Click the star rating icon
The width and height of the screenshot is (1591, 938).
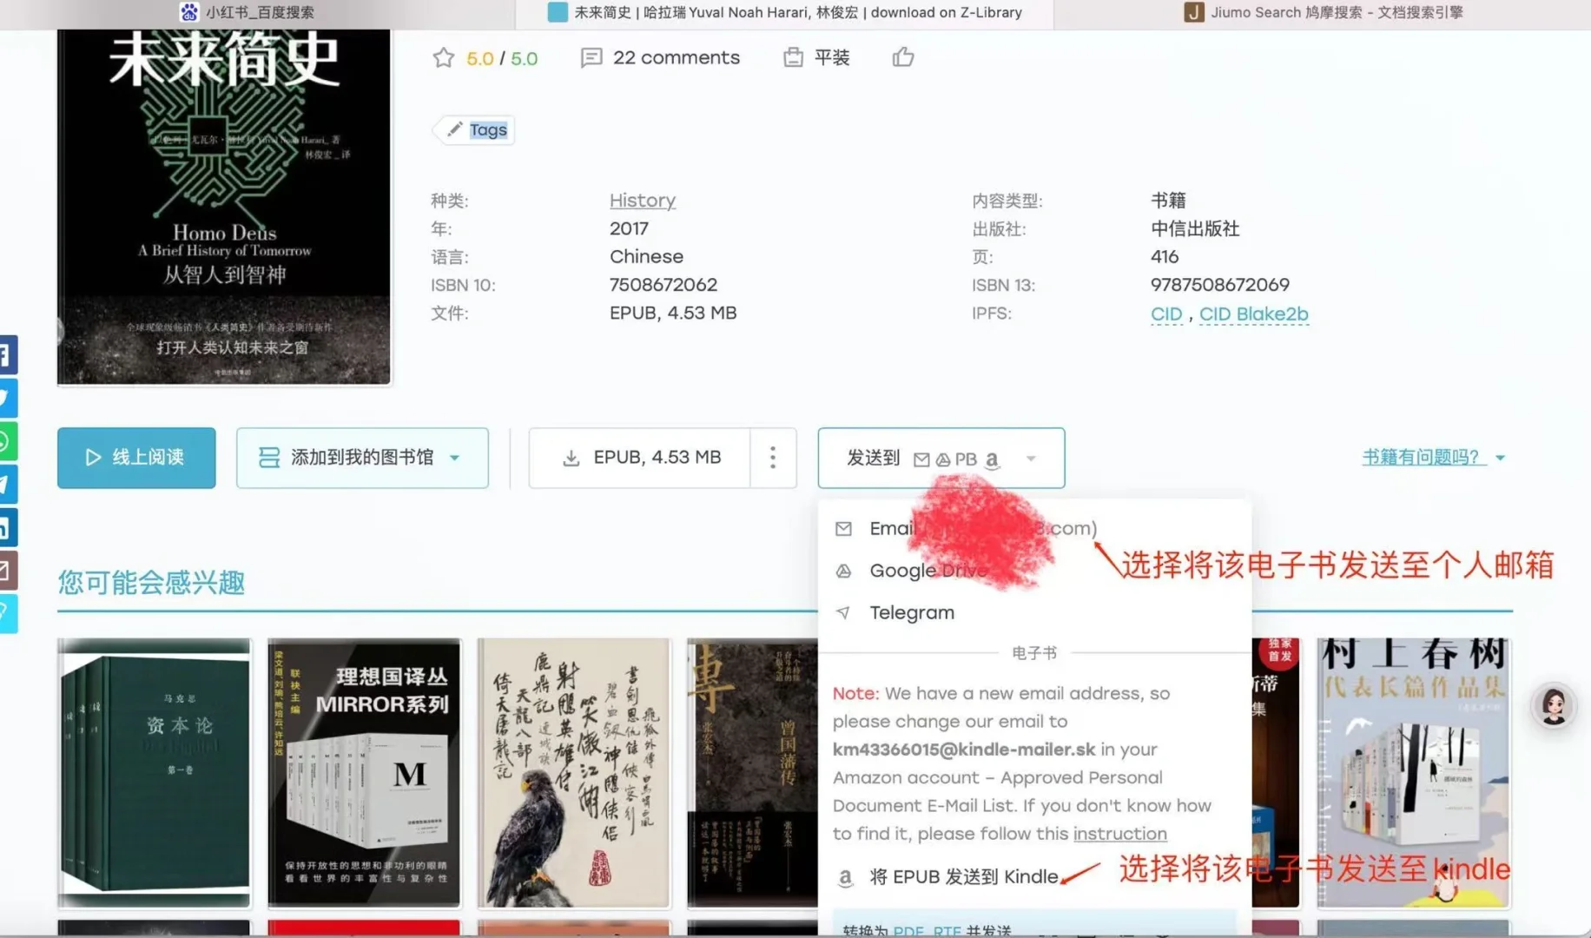(444, 58)
